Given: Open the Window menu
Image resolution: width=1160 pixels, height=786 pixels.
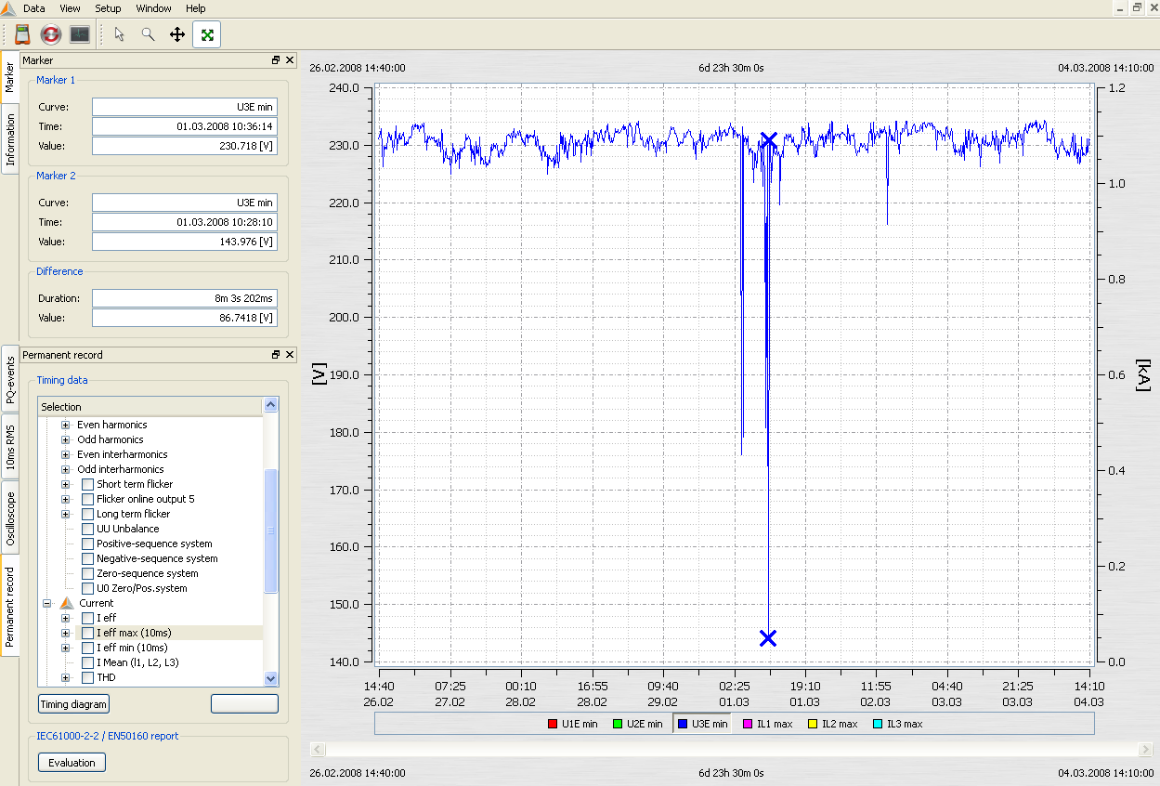Looking at the screenshot, I should click(153, 8).
